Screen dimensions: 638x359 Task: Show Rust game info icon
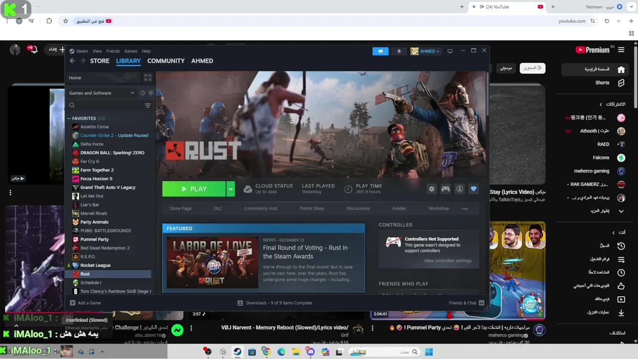click(460, 189)
